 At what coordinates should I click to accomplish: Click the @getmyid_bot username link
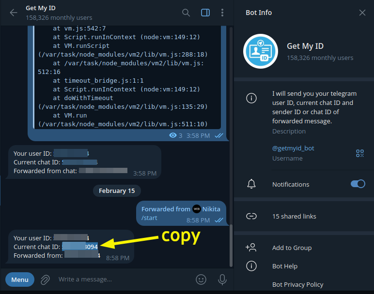(x=293, y=148)
